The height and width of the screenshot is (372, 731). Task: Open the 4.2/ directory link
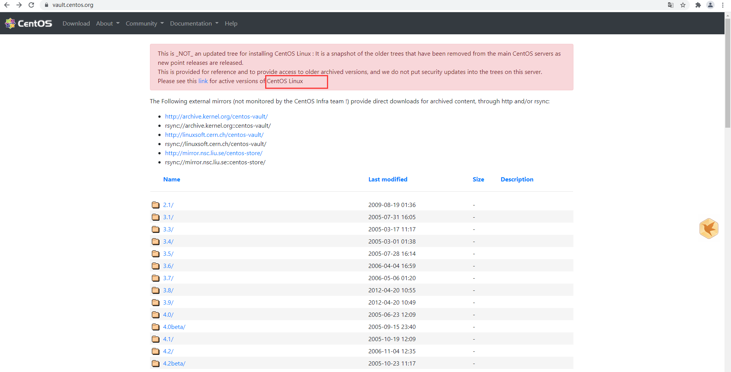point(168,351)
